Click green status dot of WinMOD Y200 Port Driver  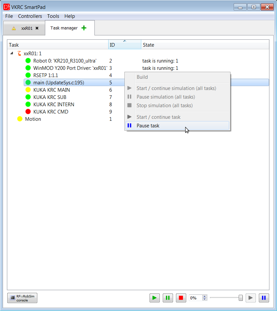[x=28, y=68]
